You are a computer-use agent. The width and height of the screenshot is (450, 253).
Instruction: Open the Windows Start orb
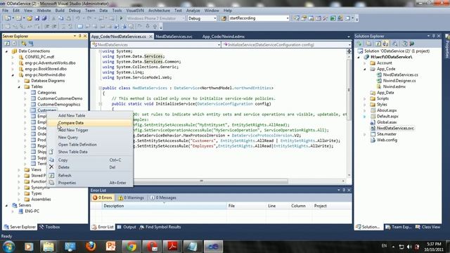[8, 247]
